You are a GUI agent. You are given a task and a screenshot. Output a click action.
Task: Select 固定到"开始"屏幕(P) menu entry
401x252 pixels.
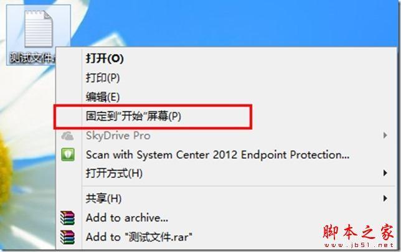tap(133, 116)
